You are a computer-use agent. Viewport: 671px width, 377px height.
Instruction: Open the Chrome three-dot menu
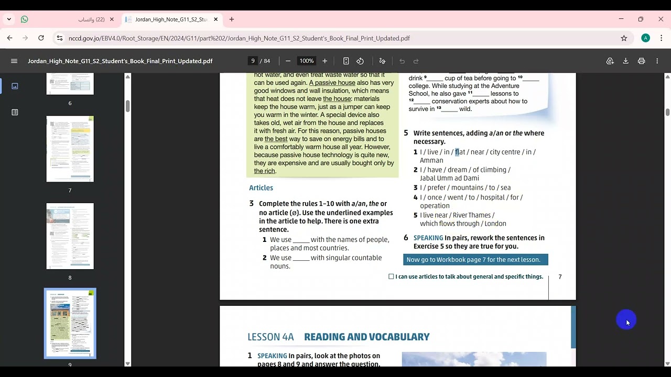point(661,38)
